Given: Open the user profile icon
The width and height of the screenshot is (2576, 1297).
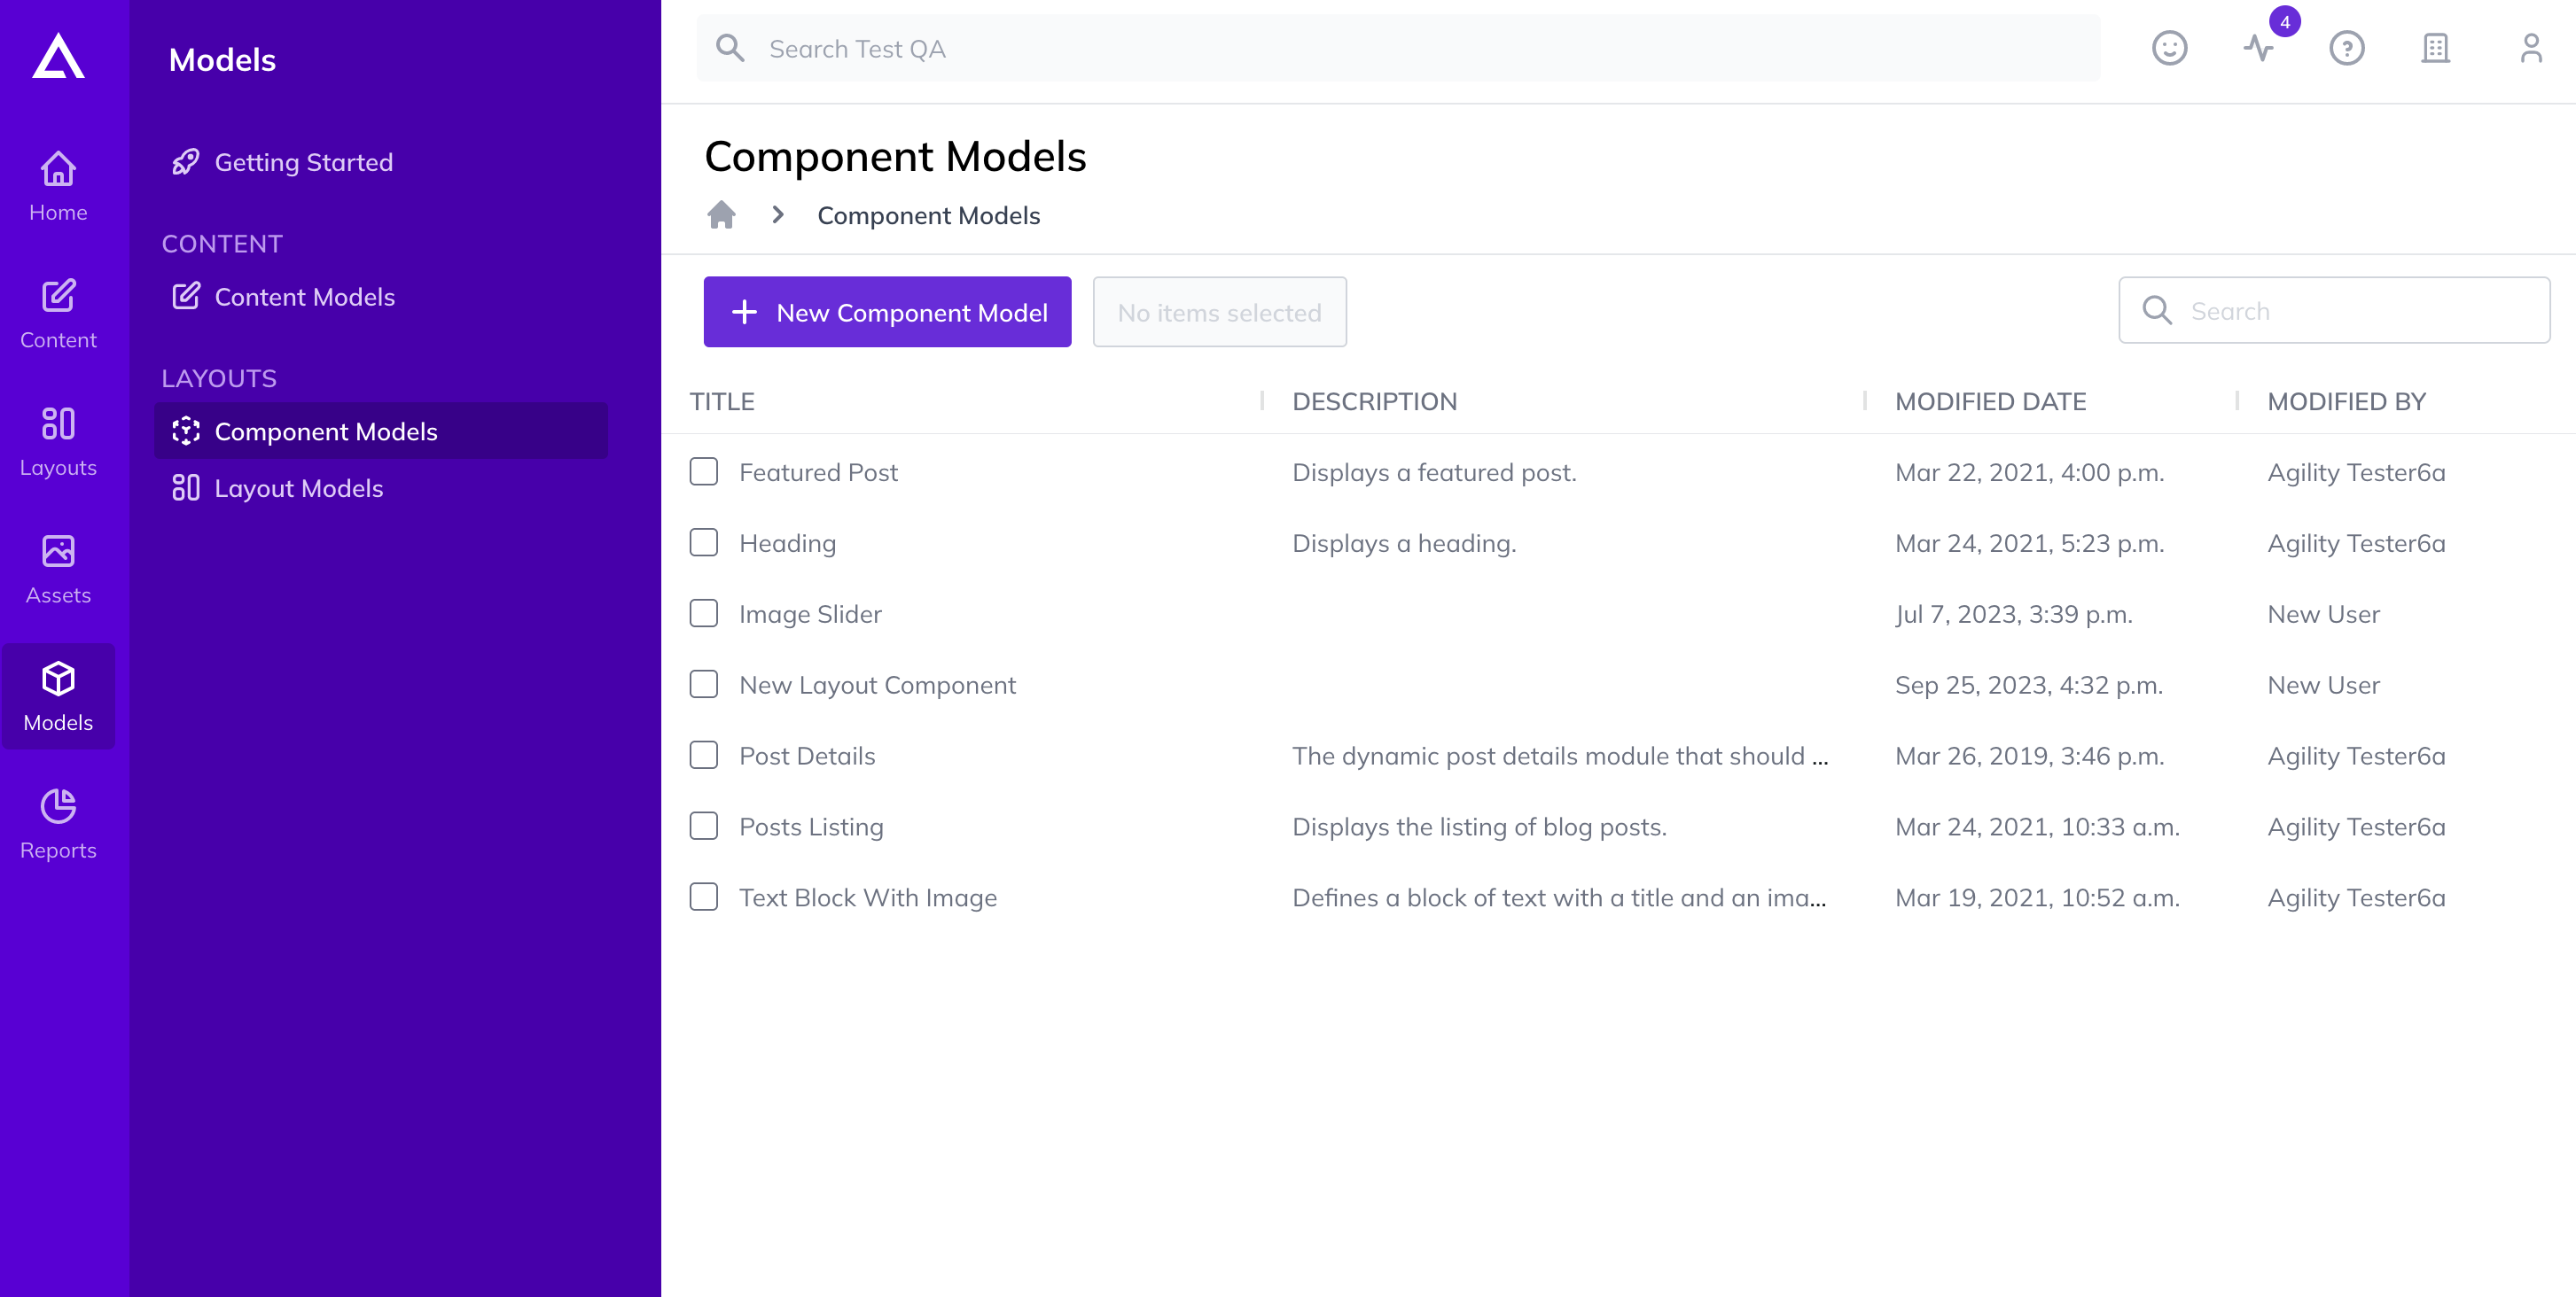Looking at the screenshot, I should (x=2530, y=48).
